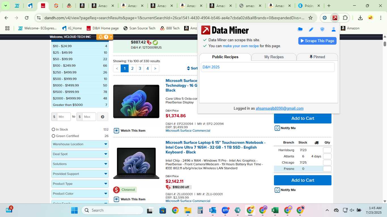
Task: Click Data Miner pencil edit icon
Action: point(311,29)
